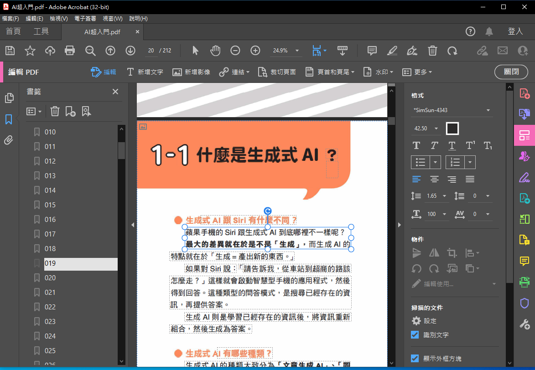Apply underline text formatting
Image resolution: width=535 pixels, height=370 pixels.
(x=452, y=146)
